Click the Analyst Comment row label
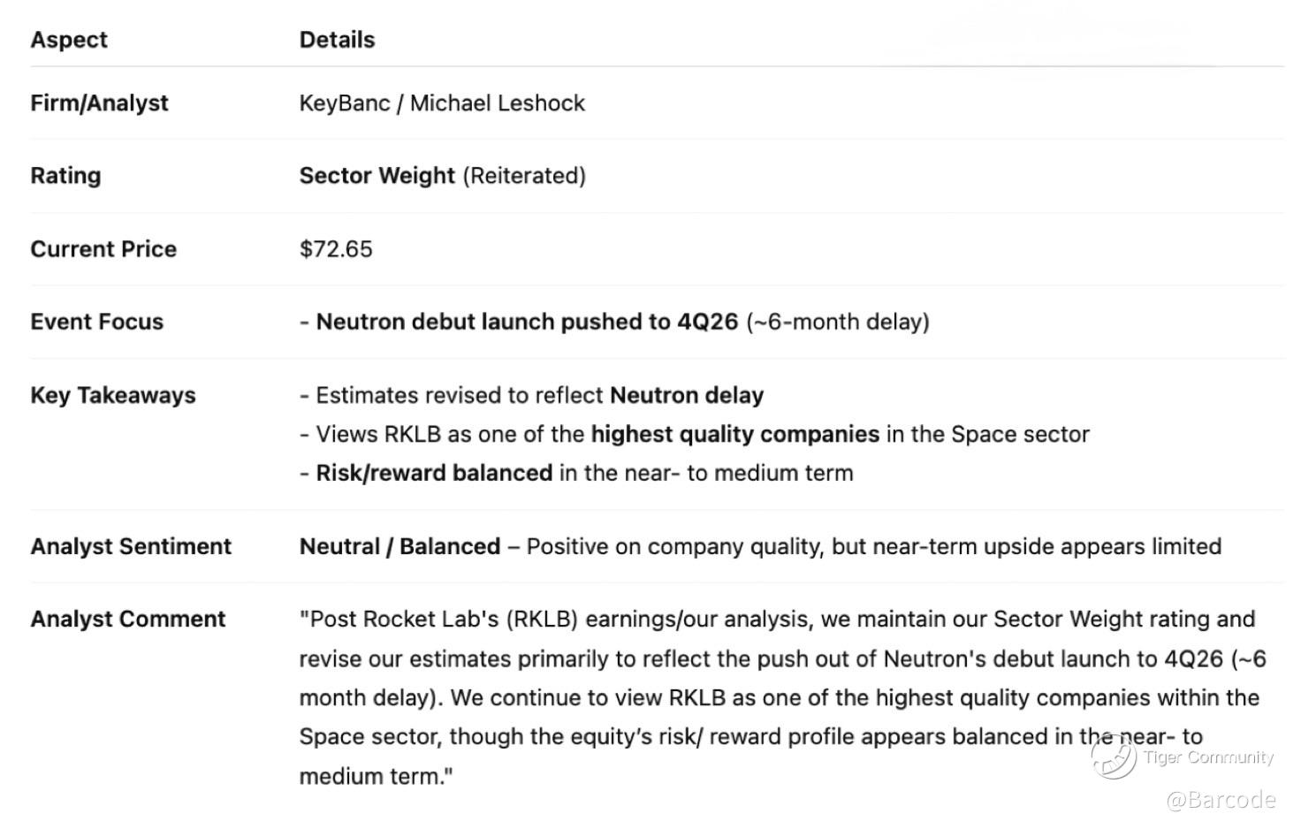 pyautogui.click(x=128, y=619)
